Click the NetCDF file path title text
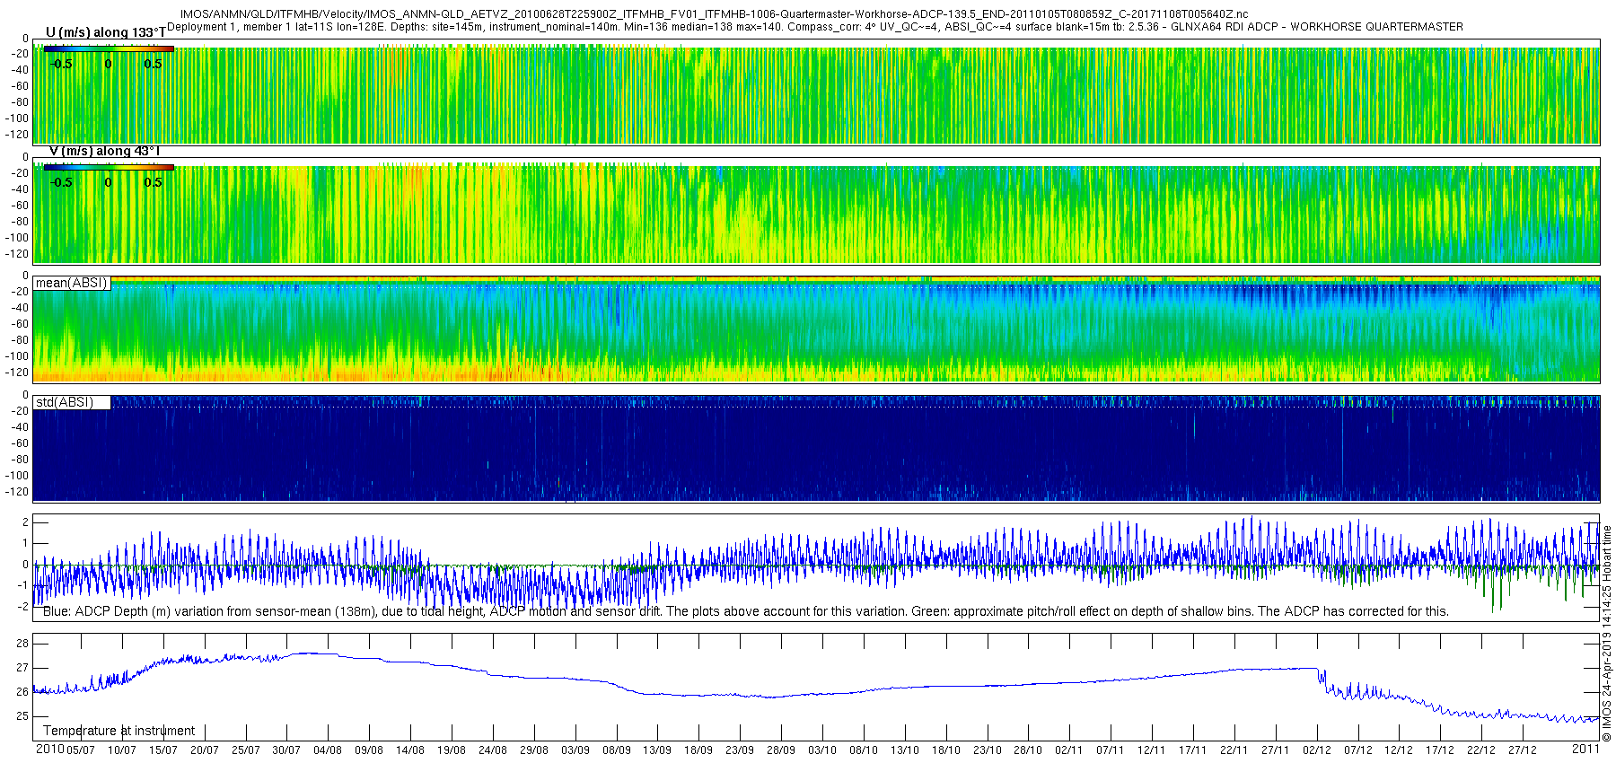Image resolution: width=1616 pixels, height=763 pixels. pyautogui.click(x=714, y=14)
